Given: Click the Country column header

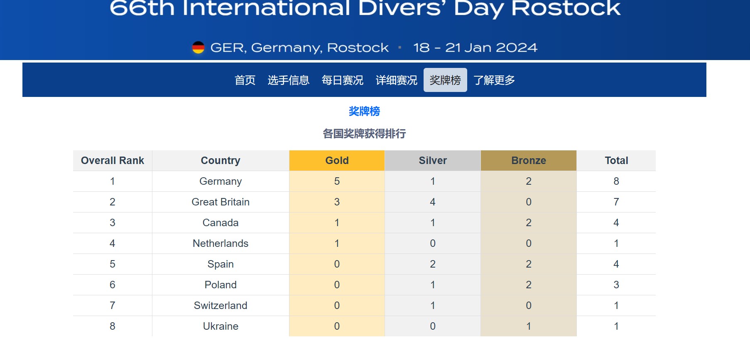Looking at the screenshot, I should pos(220,161).
